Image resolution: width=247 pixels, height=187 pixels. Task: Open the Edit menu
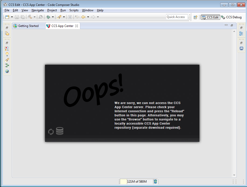point(15,10)
